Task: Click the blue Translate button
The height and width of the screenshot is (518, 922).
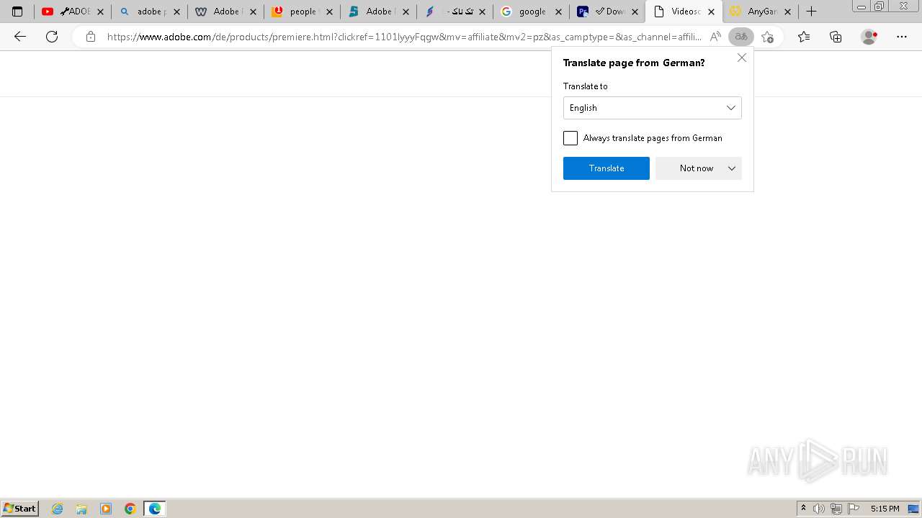Action: [x=607, y=168]
